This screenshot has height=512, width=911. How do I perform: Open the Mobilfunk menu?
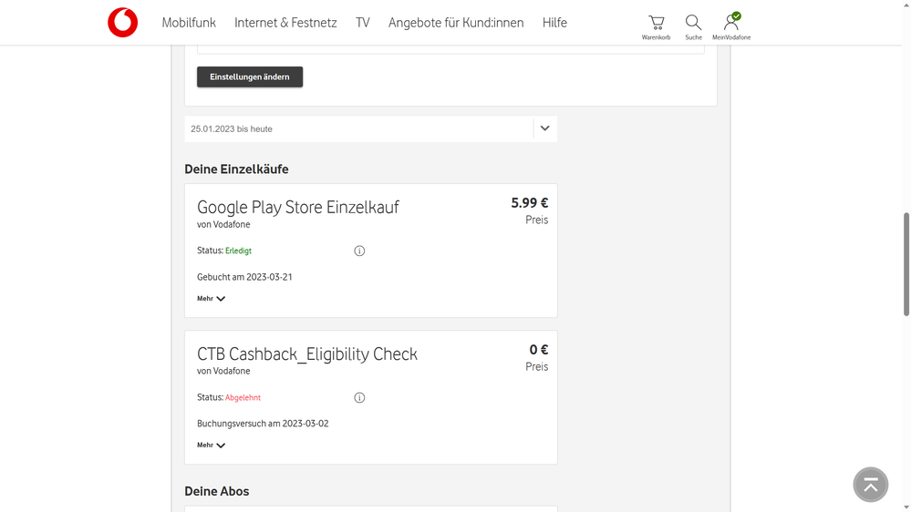click(x=189, y=23)
